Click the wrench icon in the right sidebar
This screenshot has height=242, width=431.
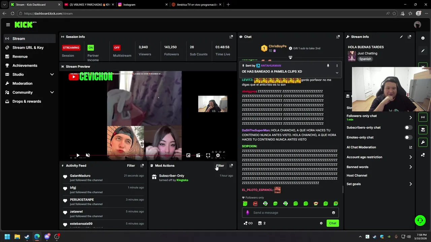click(423, 142)
